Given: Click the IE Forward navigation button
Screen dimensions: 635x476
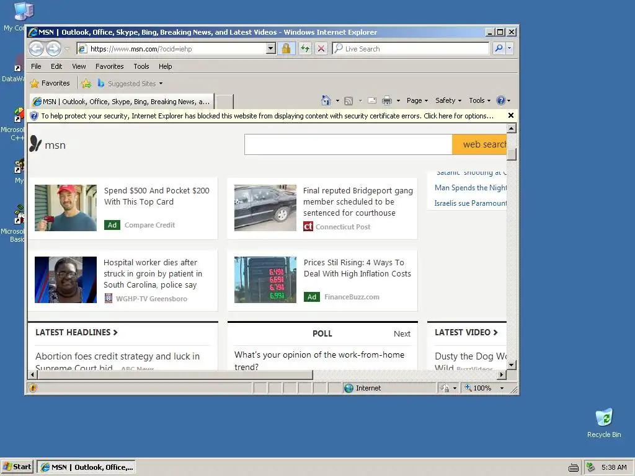Looking at the screenshot, I should click(x=53, y=49).
